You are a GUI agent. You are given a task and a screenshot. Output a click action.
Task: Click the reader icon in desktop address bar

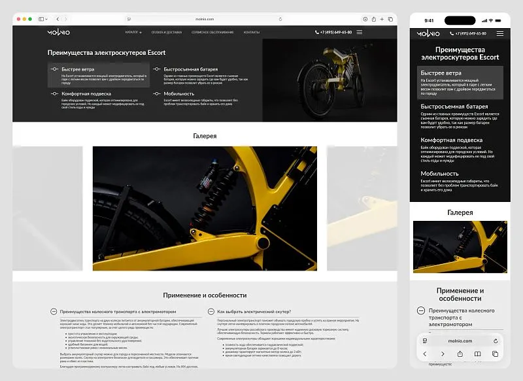(x=129, y=19)
